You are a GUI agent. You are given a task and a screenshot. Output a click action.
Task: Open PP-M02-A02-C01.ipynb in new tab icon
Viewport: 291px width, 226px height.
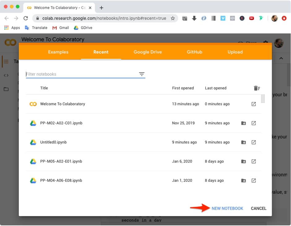tap(254, 123)
